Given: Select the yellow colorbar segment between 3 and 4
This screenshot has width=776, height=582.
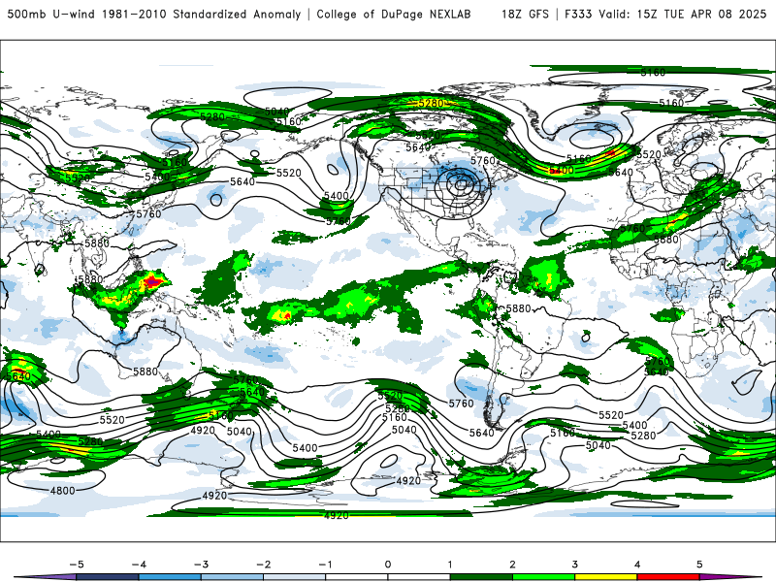Looking at the screenshot, I should 605,577.
